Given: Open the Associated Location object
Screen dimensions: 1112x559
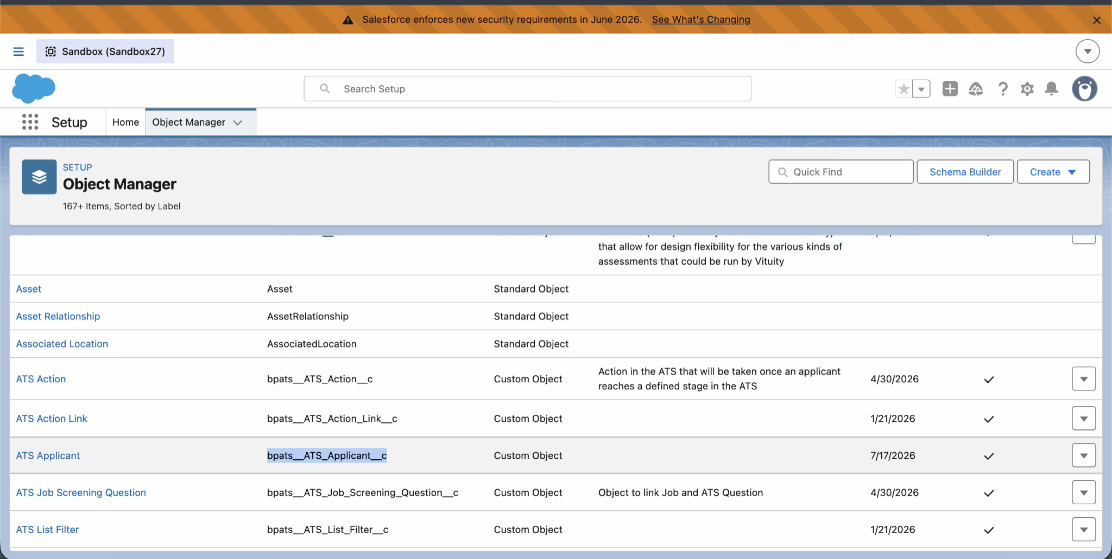Looking at the screenshot, I should (x=62, y=344).
